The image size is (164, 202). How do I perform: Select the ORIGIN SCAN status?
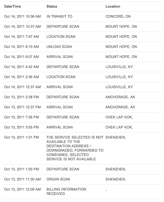[58, 179]
